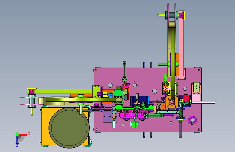Click the magenta flange ring on base plate

(x=192, y=120)
